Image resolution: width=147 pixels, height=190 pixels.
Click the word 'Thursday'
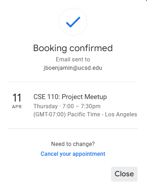click(x=45, y=106)
